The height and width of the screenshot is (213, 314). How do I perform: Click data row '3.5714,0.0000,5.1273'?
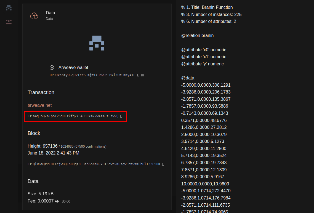coord(203,141)
